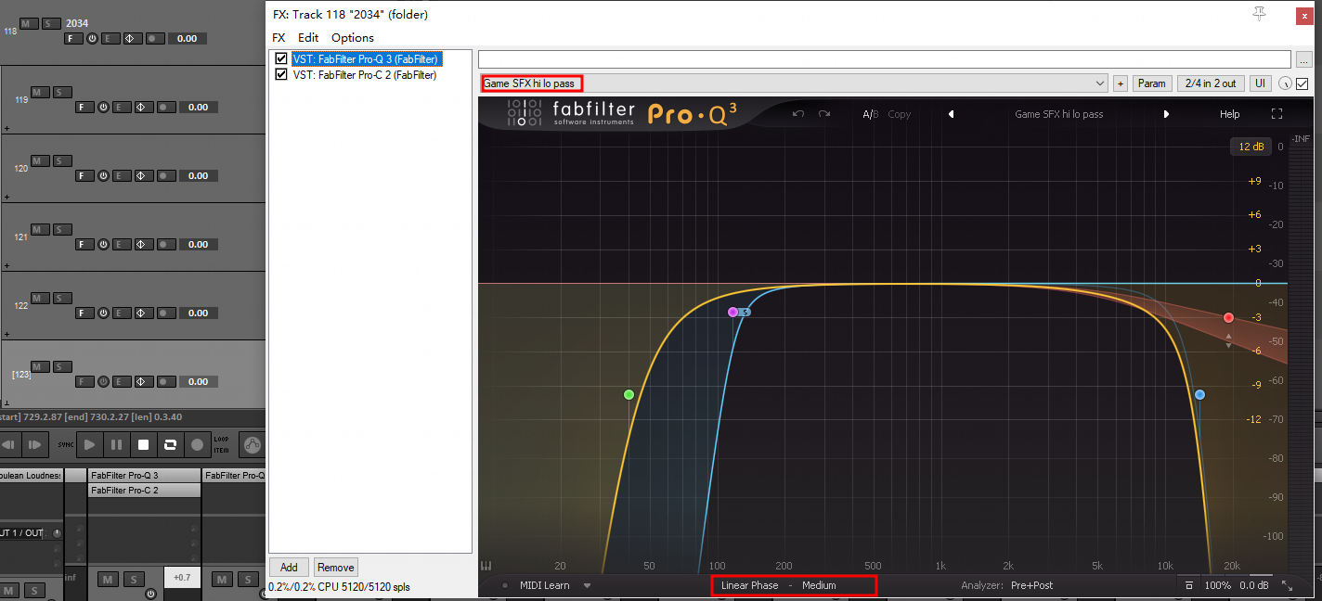Pin the FX window on top

pos(1259,14)
